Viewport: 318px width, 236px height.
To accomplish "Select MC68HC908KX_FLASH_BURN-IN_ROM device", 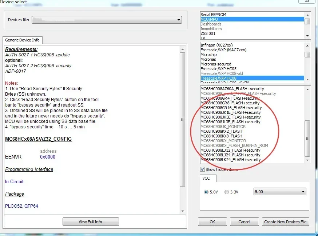I will click(252, 145).
